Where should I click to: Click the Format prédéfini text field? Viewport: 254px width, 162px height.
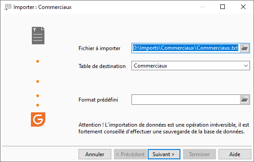click(186, 99)
